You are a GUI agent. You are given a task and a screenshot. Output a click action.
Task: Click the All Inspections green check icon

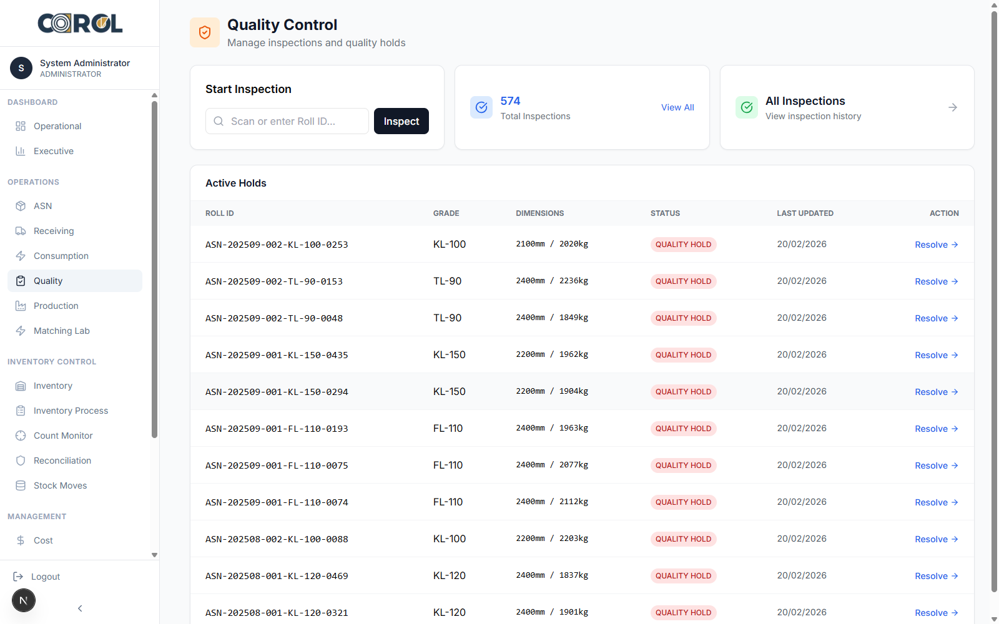click(x=746, y=107)
